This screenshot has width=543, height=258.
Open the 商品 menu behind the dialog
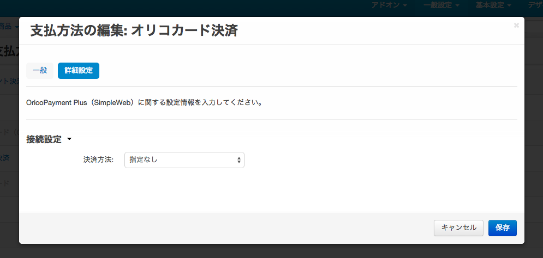point(8,26)
